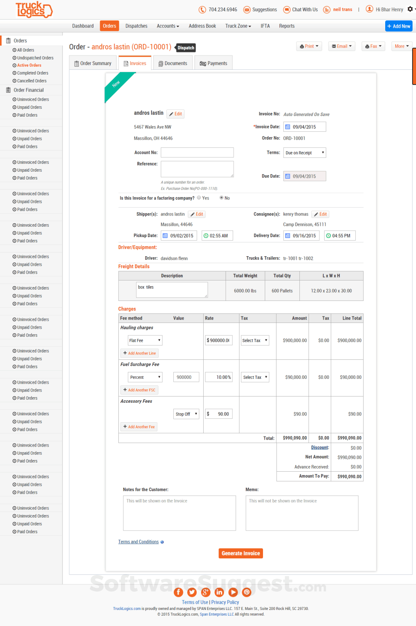Open Active Orders in the sidebar

29,65
